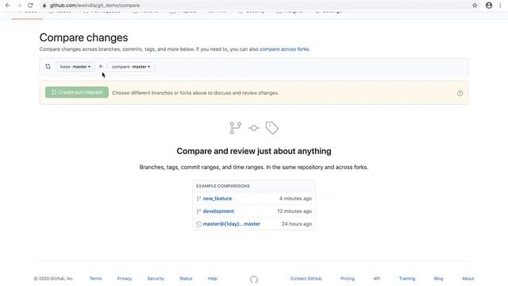Follow the compare across forks link
Image resolution: width=508 pixels, height=286 pixels.
pyautogui.click(x=284, y=49)
